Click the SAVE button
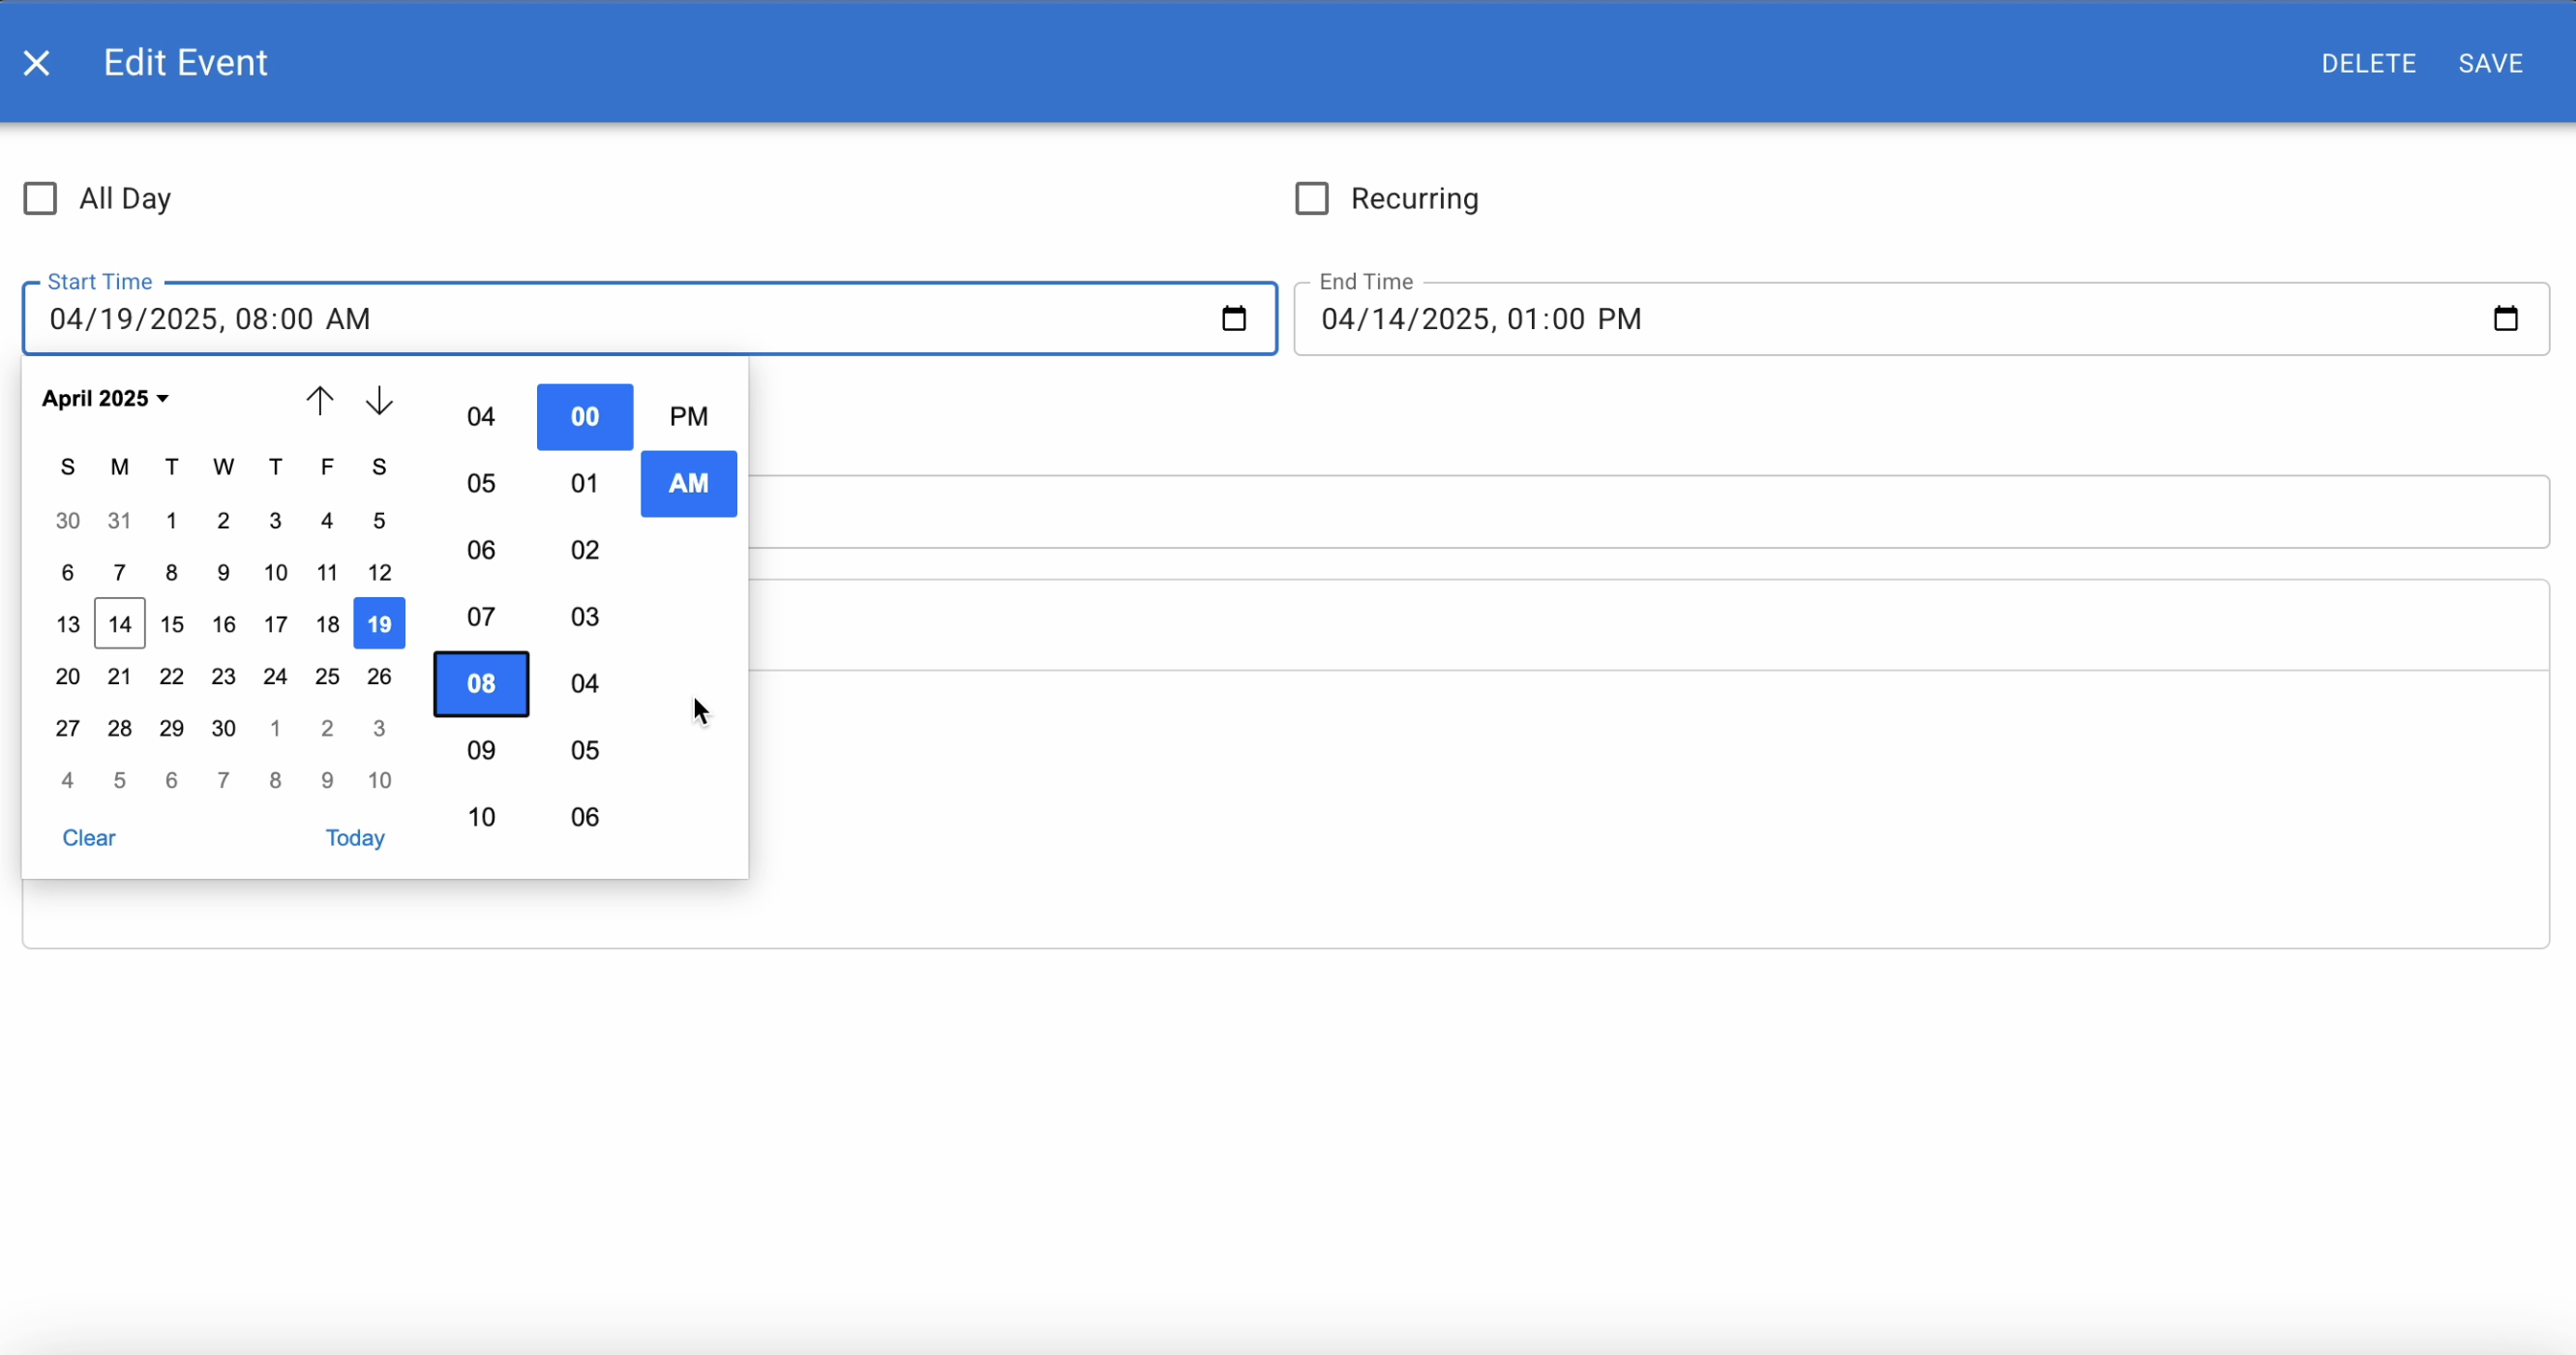 click(x=2490, y=63)
